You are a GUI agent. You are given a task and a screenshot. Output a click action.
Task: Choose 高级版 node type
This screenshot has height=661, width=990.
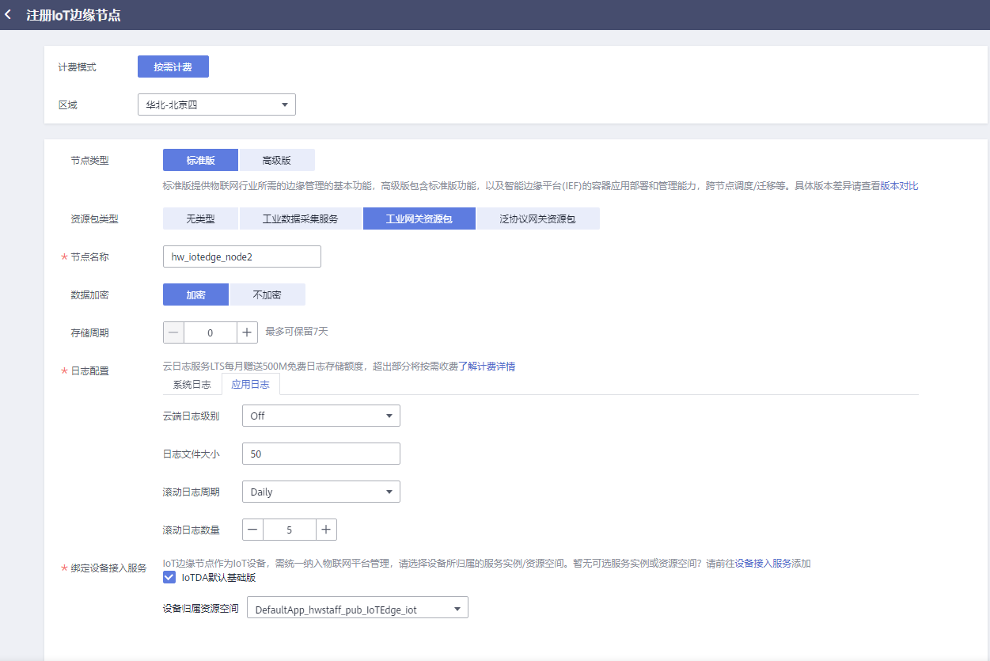tap(277, 160)
